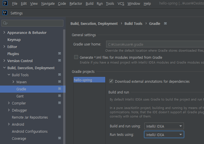
Task: Select hello-spring in Gradle projects list
Action: click(89, 80)
